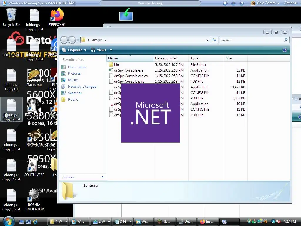Click the muted volume tray icon

point(279,222)
